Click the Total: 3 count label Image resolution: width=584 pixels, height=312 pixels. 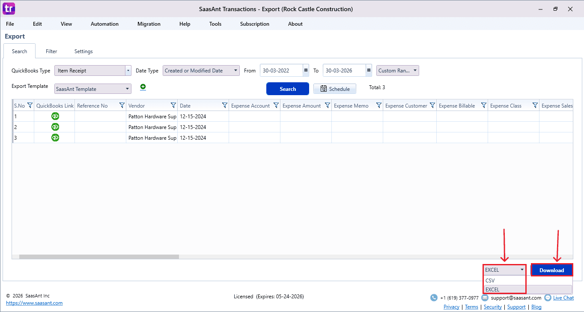(x=377, y=87)
